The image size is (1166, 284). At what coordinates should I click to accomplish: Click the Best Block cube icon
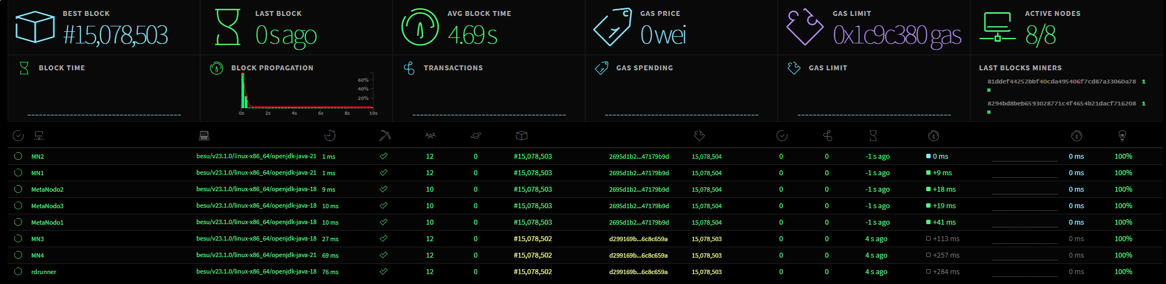click(x=35, y=27)
